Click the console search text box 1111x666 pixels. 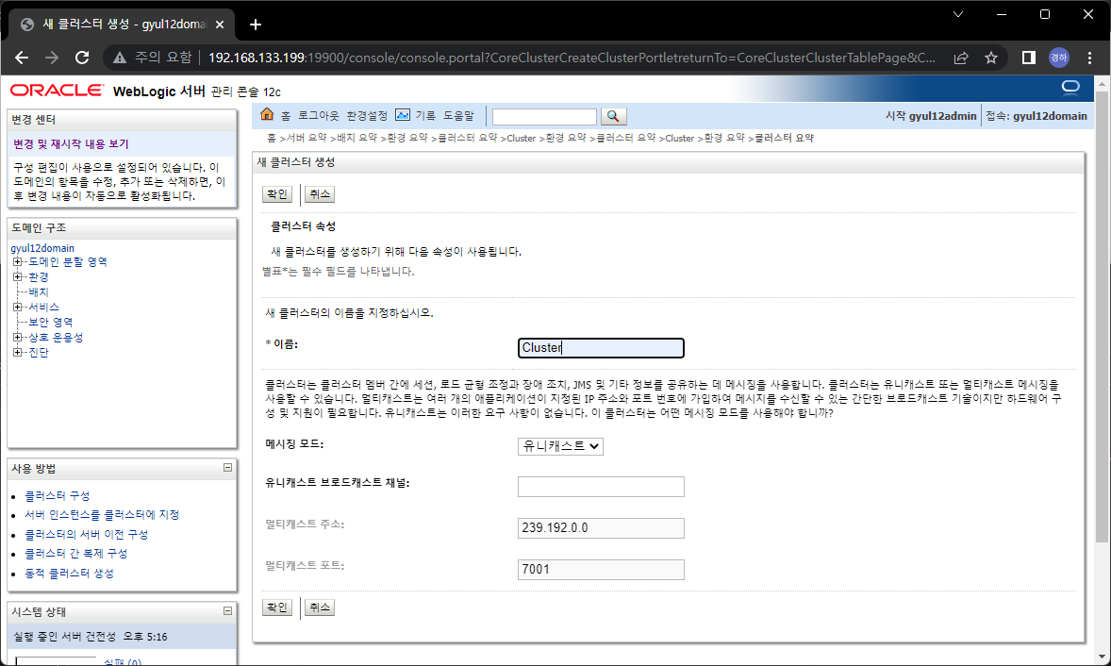544,116
